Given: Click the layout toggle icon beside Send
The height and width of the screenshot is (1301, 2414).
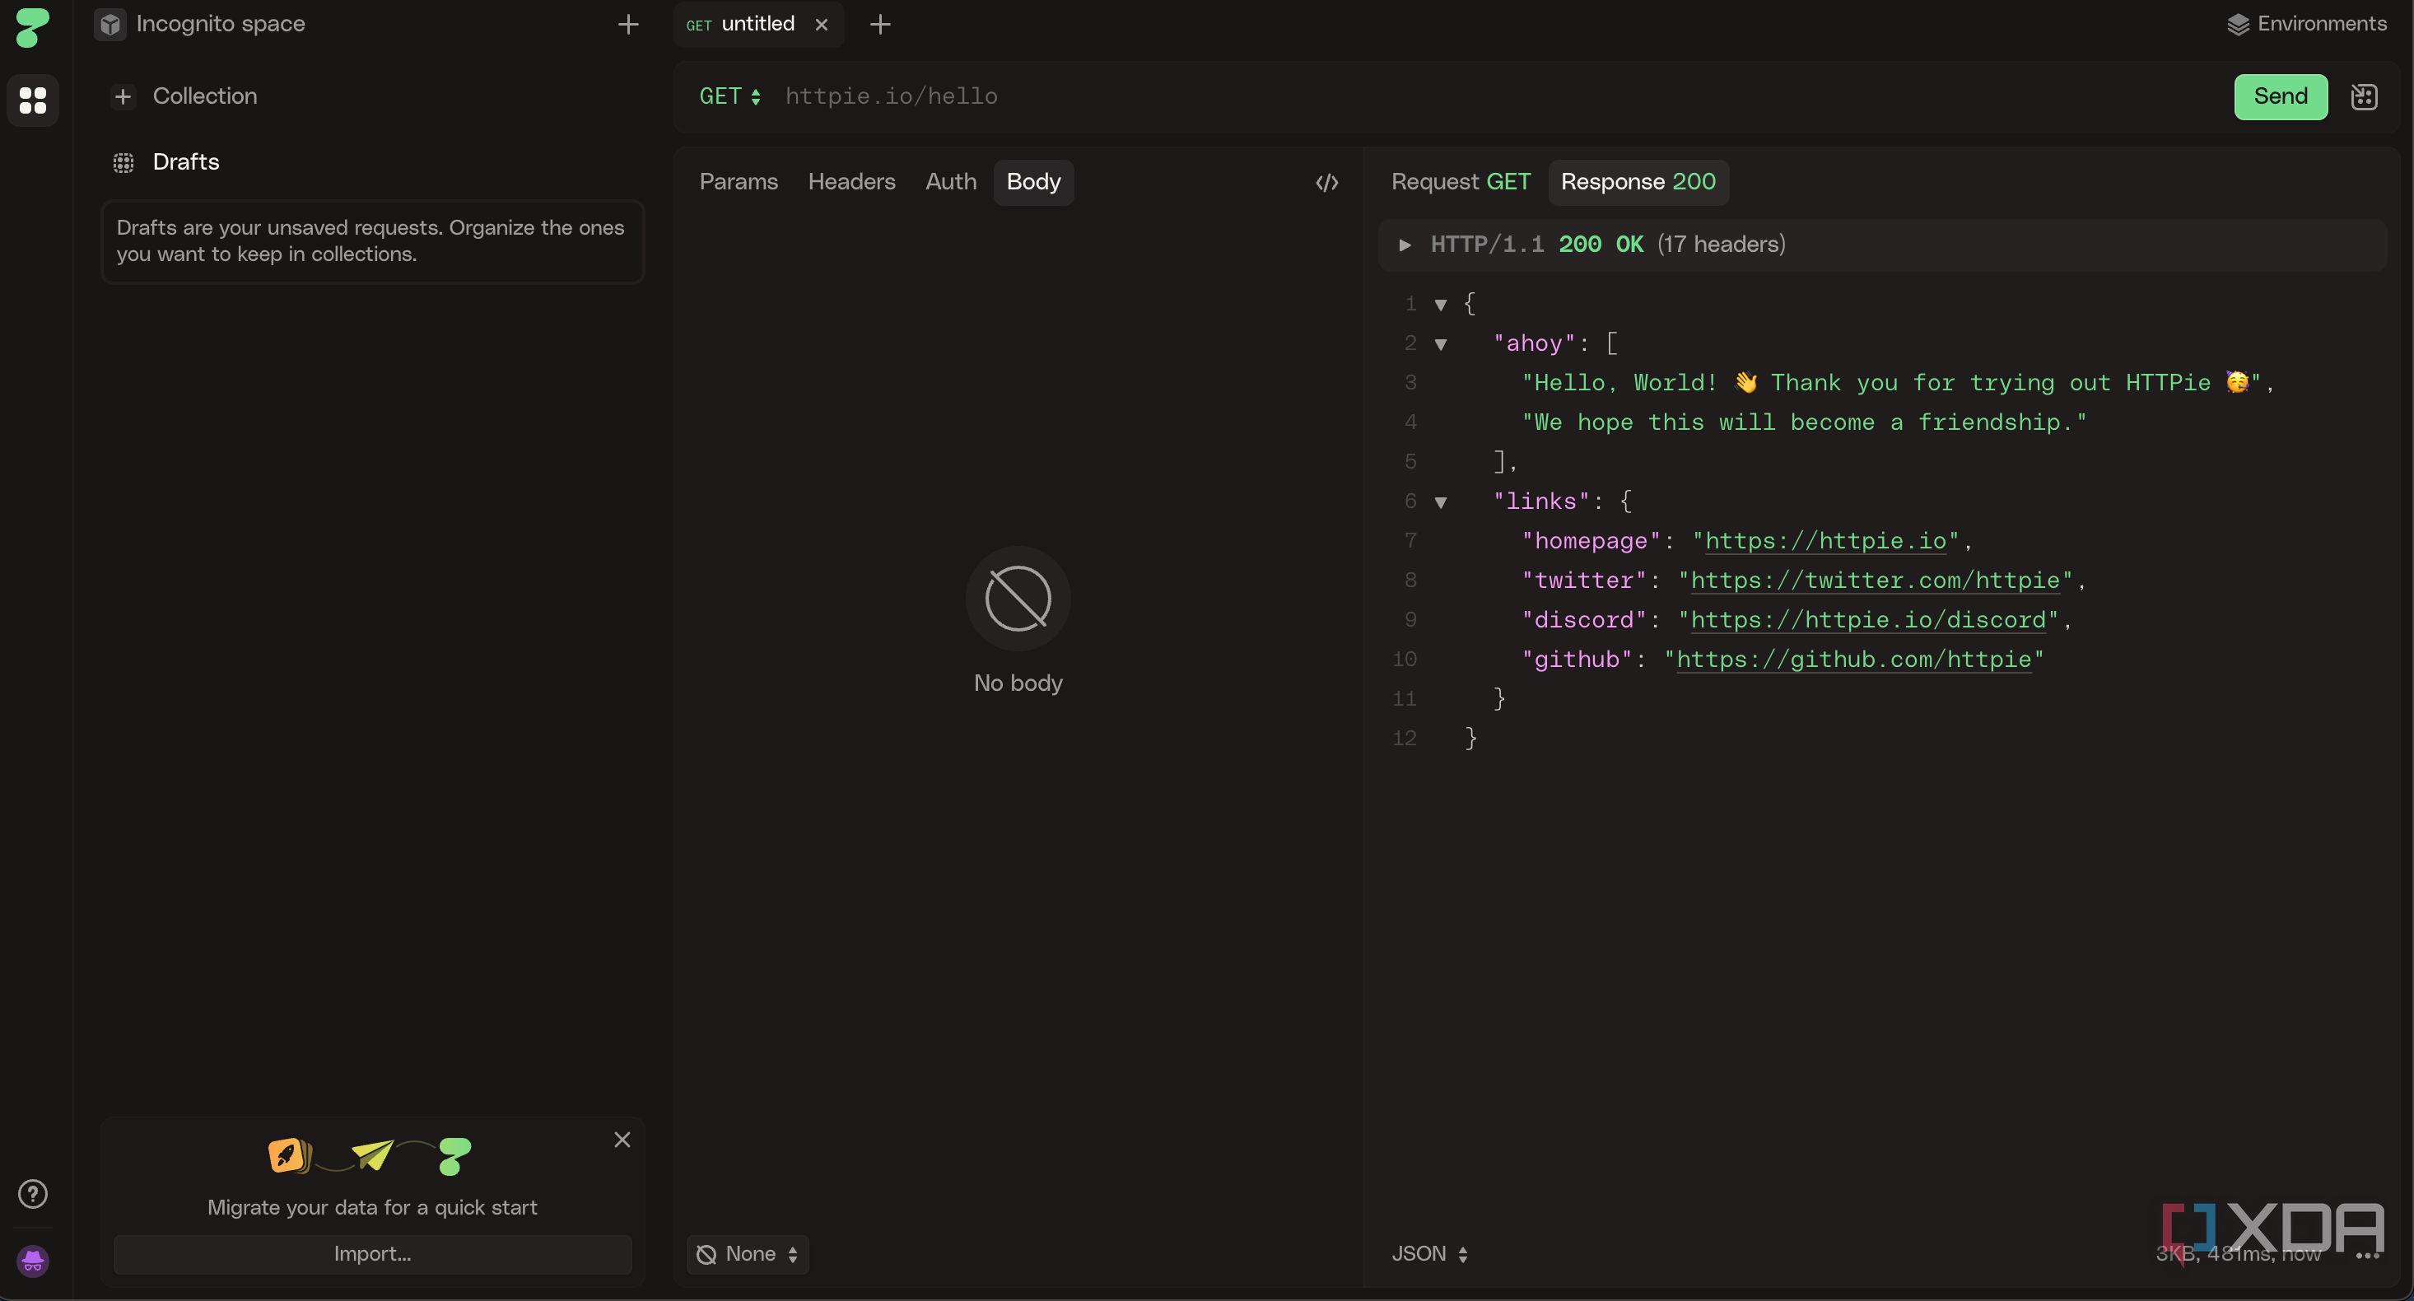Looking at the screenshot, I should 2365,96.
